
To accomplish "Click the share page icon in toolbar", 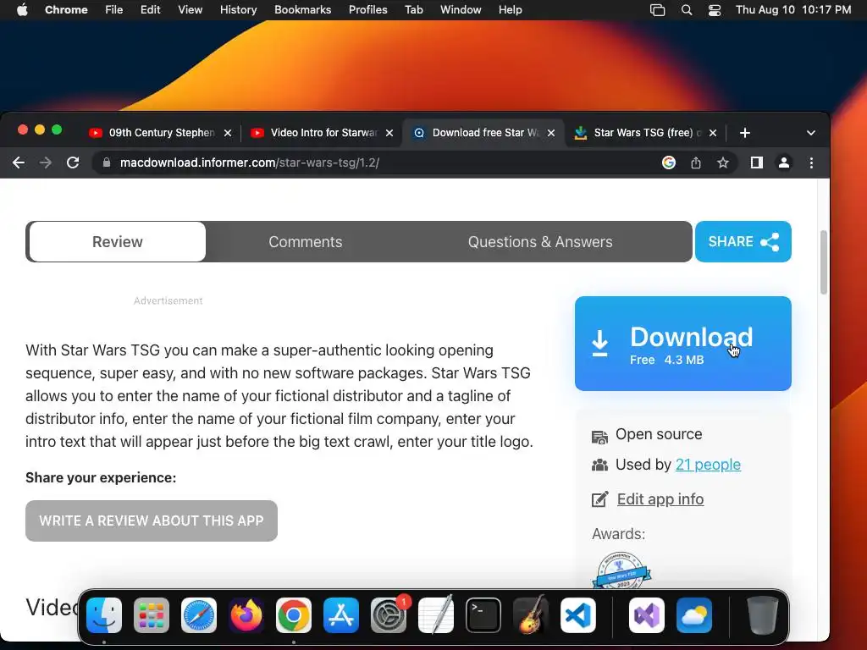I will 696,162.
